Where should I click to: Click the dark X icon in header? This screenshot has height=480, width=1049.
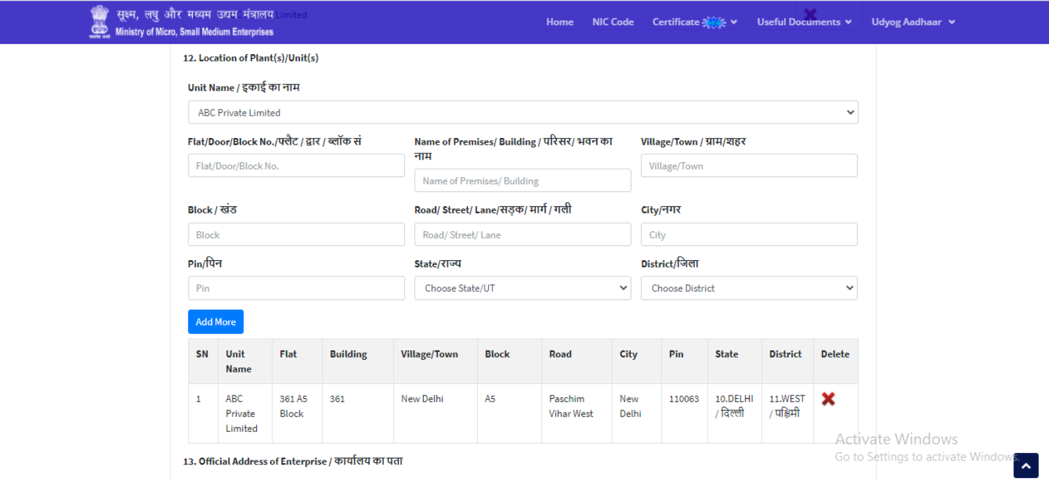pyautogui.click(x=810, y=14)
